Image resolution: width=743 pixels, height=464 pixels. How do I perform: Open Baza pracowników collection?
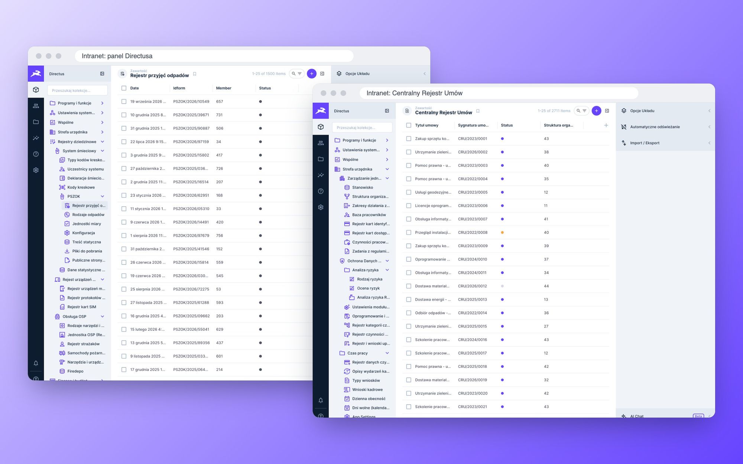pos(369,215)
